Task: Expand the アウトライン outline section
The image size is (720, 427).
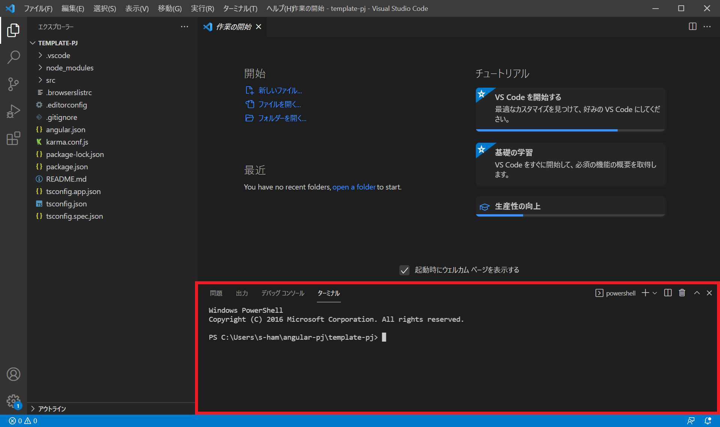Action: 52,409
